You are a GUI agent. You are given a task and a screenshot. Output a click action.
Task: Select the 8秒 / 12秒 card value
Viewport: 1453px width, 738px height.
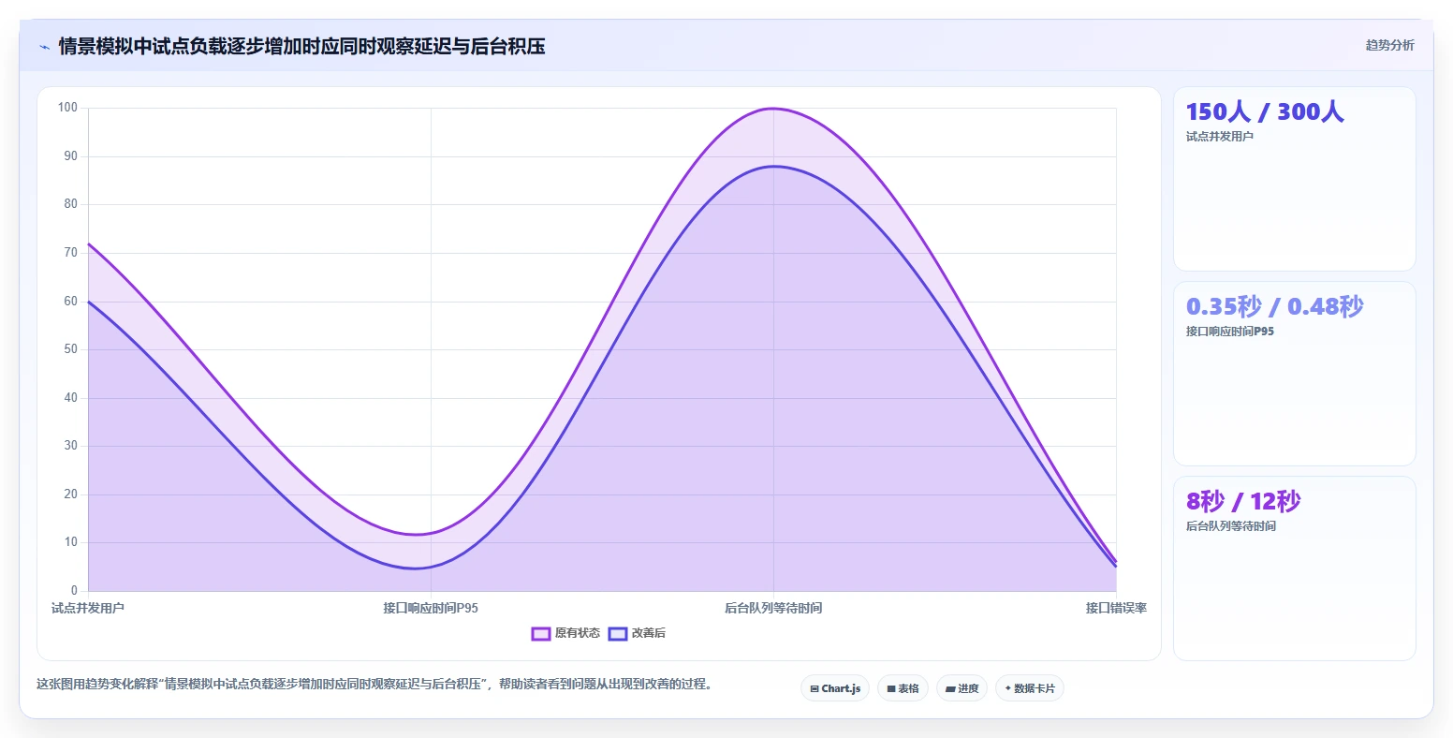1243,502
